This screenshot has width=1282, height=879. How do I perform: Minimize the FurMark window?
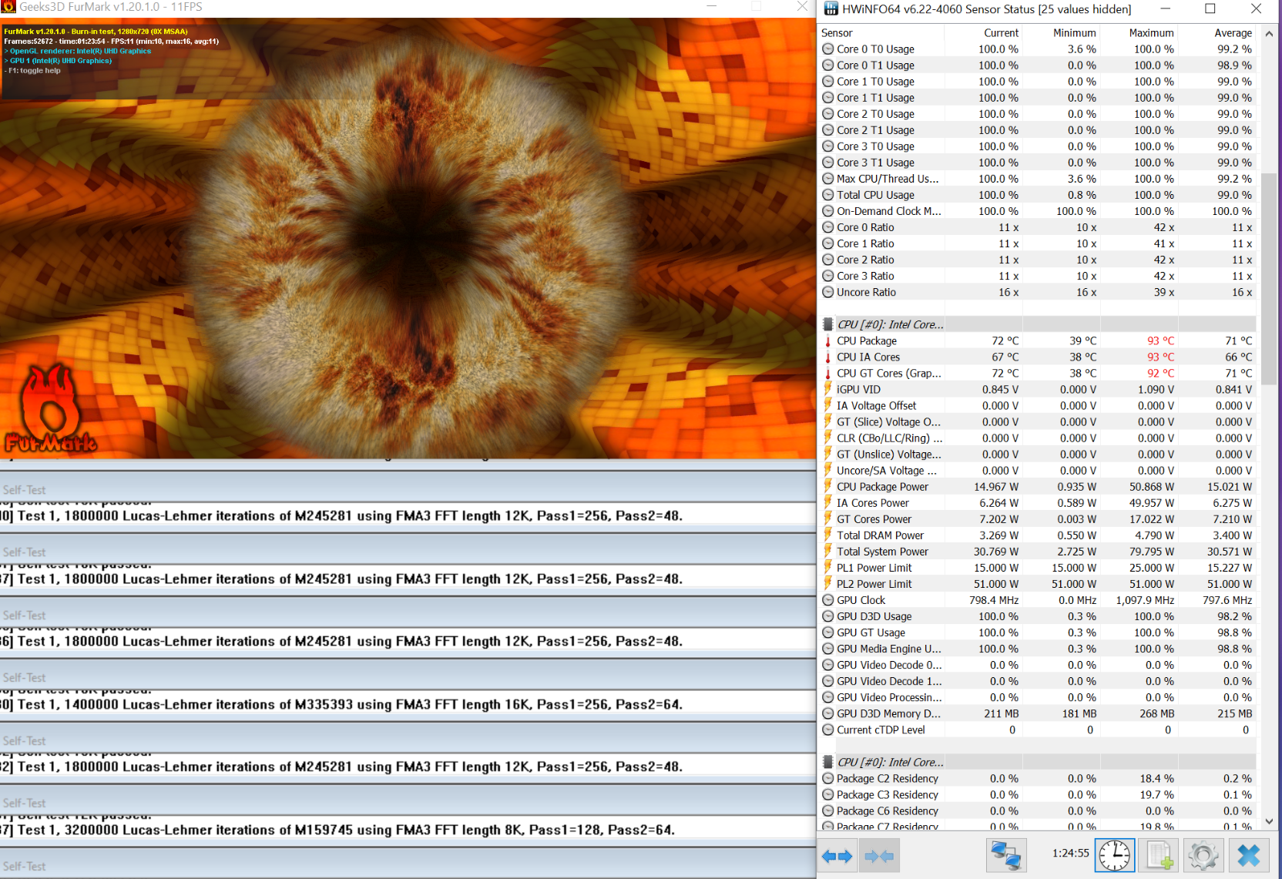[712, 6]
